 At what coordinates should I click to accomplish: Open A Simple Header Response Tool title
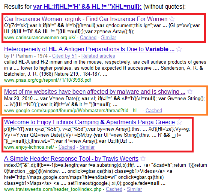[x=71, y=158]
